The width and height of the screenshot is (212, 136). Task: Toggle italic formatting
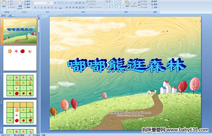(38, 8)
